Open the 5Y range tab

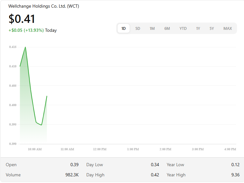[x=212, y=28]
